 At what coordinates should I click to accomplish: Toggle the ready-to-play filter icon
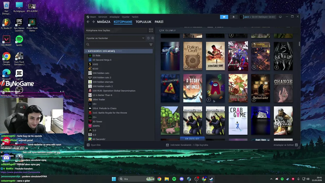153,38
